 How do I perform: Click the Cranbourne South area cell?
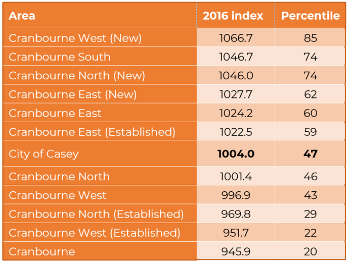[x=60, y=57]
